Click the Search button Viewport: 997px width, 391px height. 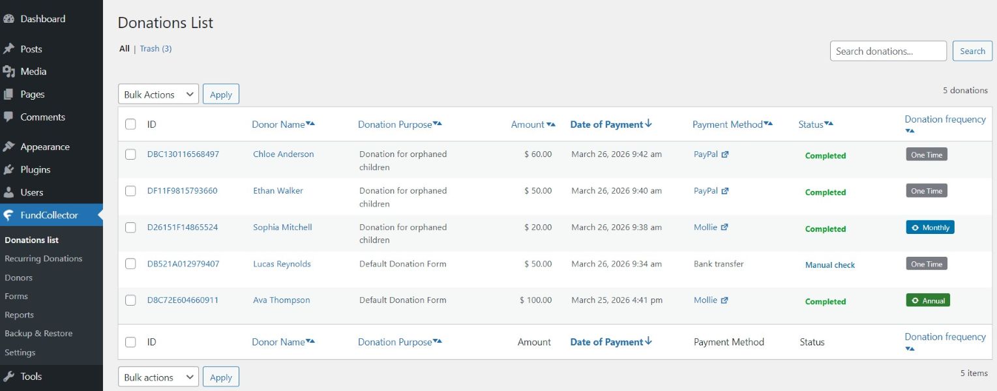(972, 50)
